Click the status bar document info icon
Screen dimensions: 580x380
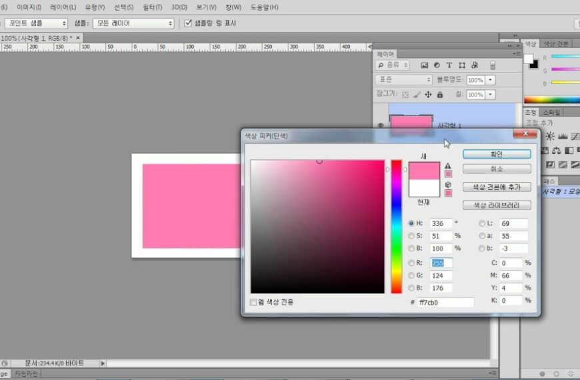click(x=5, y=363)
